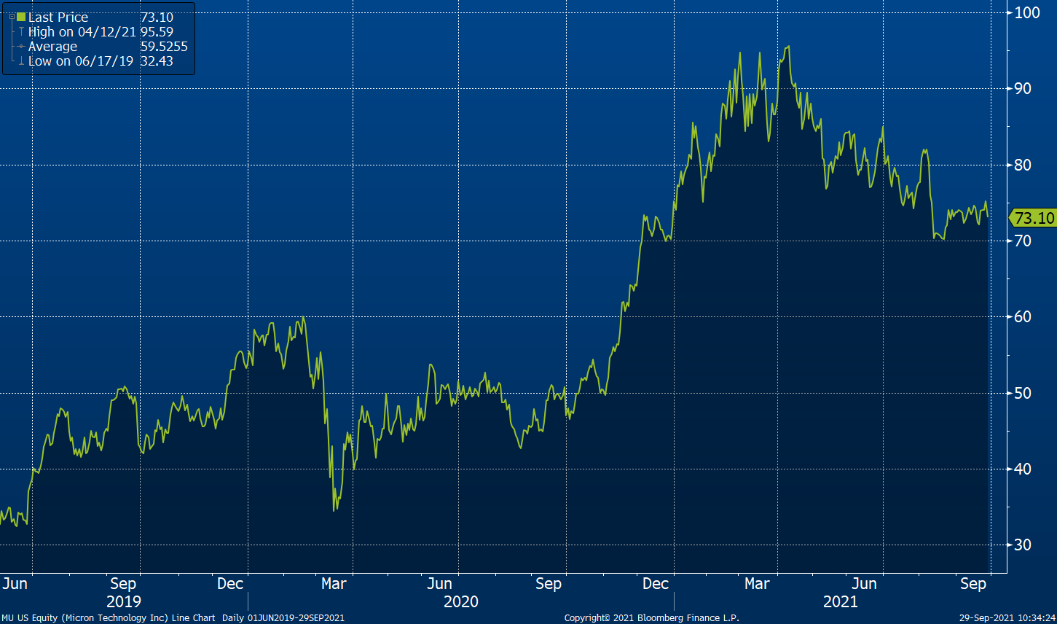Click the High marker icon in legend
Viewport: 1057px width, 624px height.
(x=21, y=32)
